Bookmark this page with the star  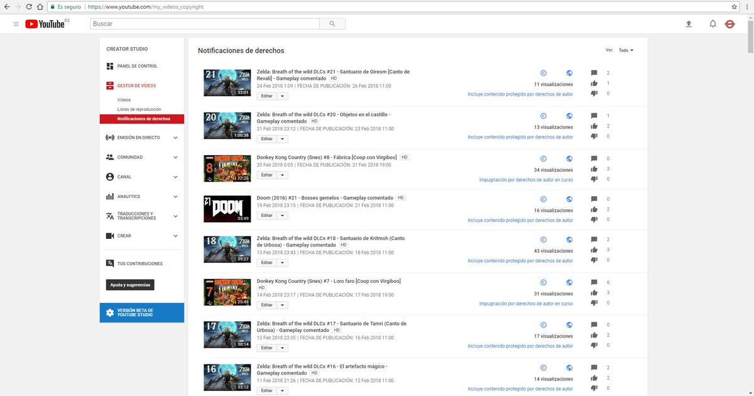(735, 6)
